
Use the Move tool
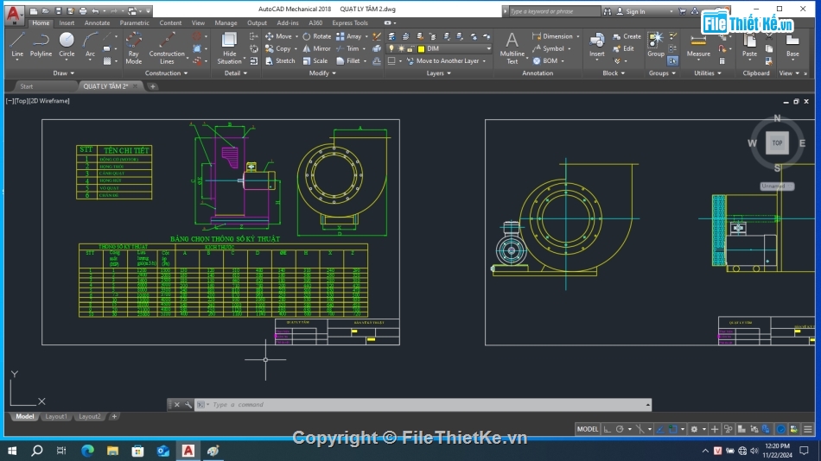[278, 36]
